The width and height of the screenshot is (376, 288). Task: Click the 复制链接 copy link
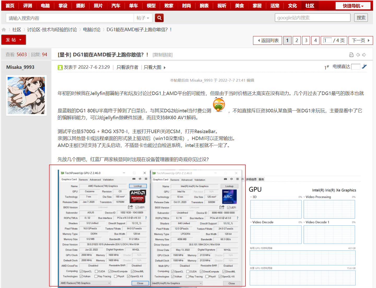[x=163, y=55]
